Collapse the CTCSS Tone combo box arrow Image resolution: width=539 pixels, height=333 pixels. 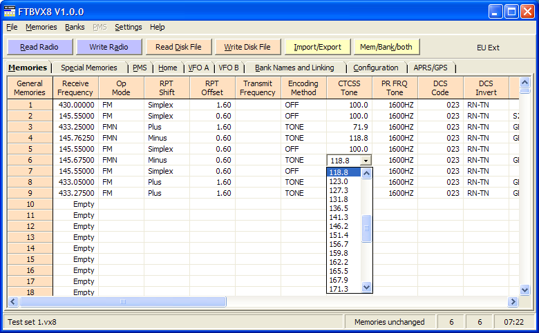366,160
